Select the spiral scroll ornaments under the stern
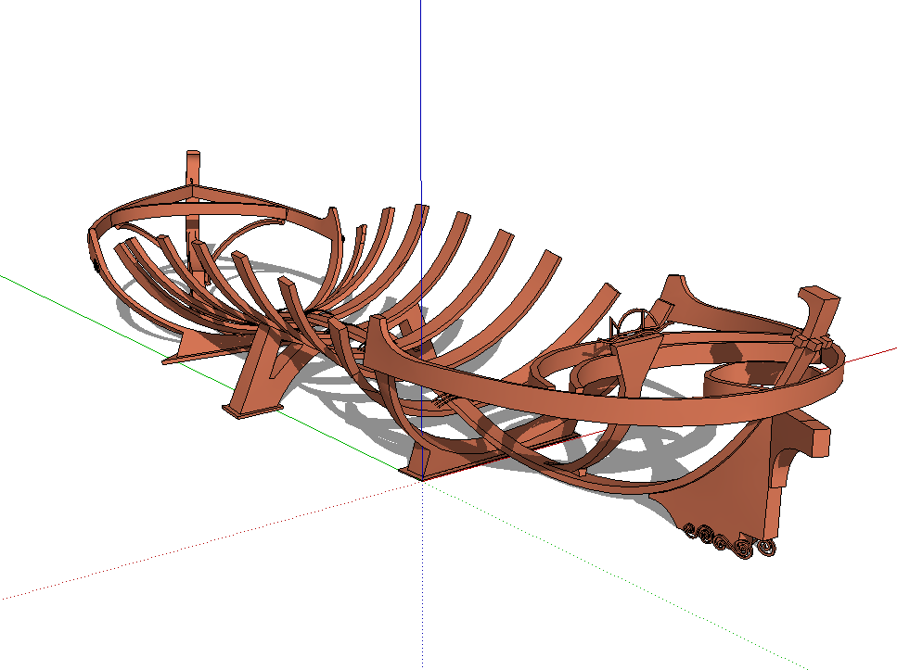Screen dimensions: 897x670 pos(732,541)
